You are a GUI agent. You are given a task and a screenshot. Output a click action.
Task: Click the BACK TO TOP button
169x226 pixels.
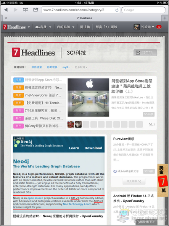(x=146, y=222)
